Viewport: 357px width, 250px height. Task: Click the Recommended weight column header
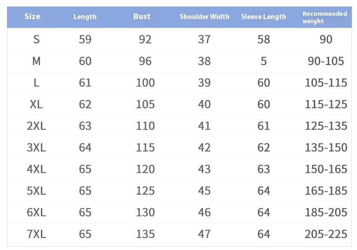(324, 17)
